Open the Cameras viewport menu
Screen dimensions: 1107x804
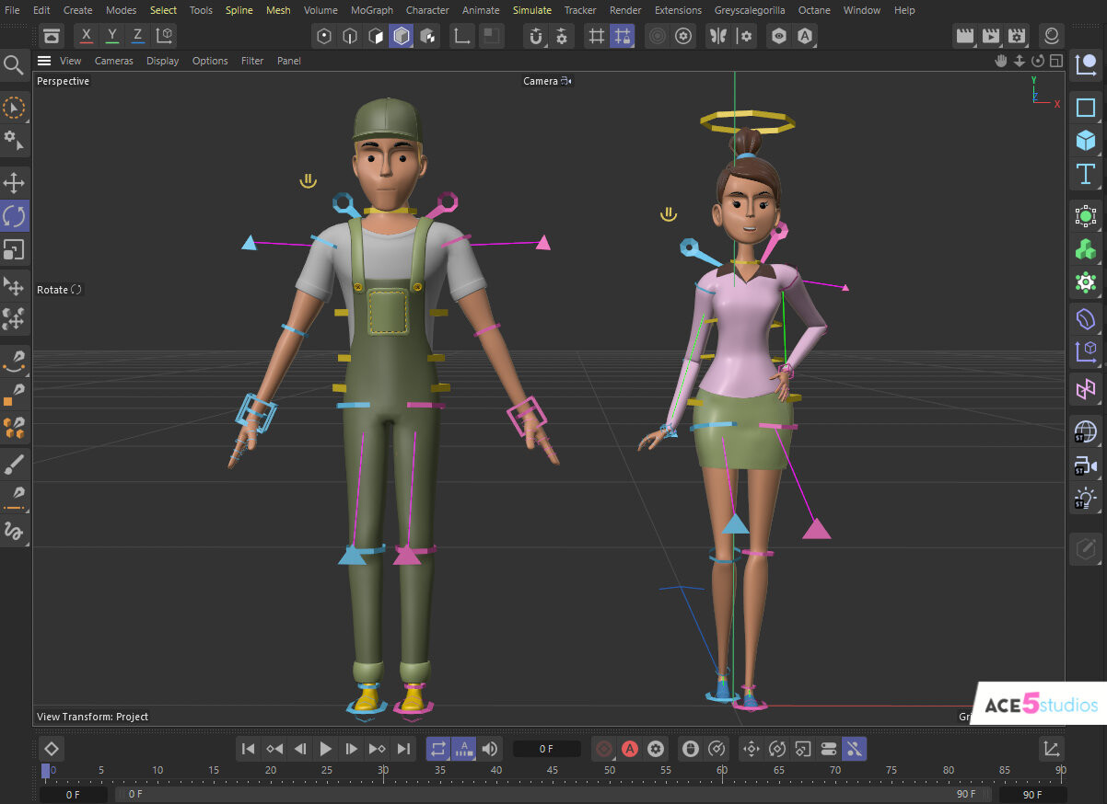click(x=114, y=61)
